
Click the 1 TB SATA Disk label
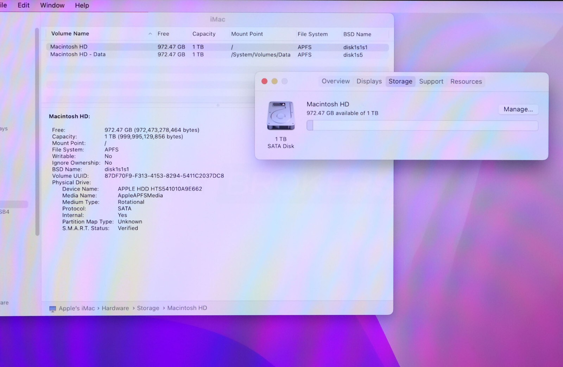[281, 143]
